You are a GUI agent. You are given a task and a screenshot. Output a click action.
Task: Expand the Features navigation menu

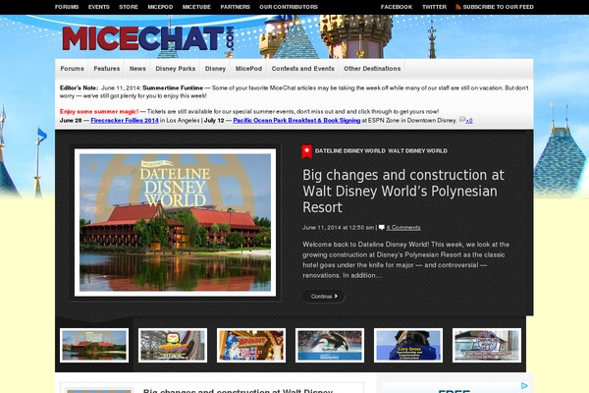pyautogui.click(x=107, y=69)
